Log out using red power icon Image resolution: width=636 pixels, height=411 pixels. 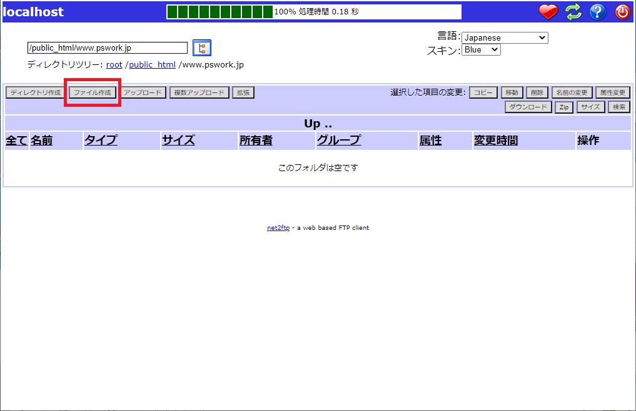pyautogui.click(x=622, y=12)
